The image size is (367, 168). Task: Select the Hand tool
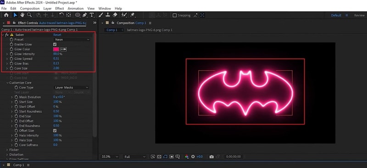(x=22, y=15)
